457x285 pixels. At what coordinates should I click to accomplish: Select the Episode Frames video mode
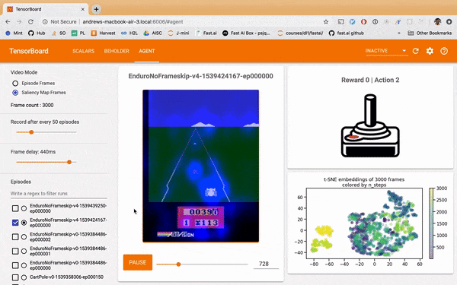pos(15,84)
